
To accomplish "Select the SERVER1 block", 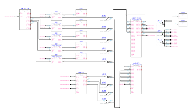I will pos(81,83).
